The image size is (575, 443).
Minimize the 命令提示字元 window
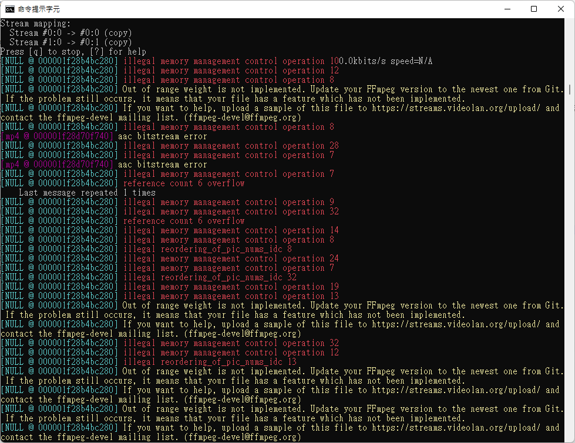pos(507,9)
